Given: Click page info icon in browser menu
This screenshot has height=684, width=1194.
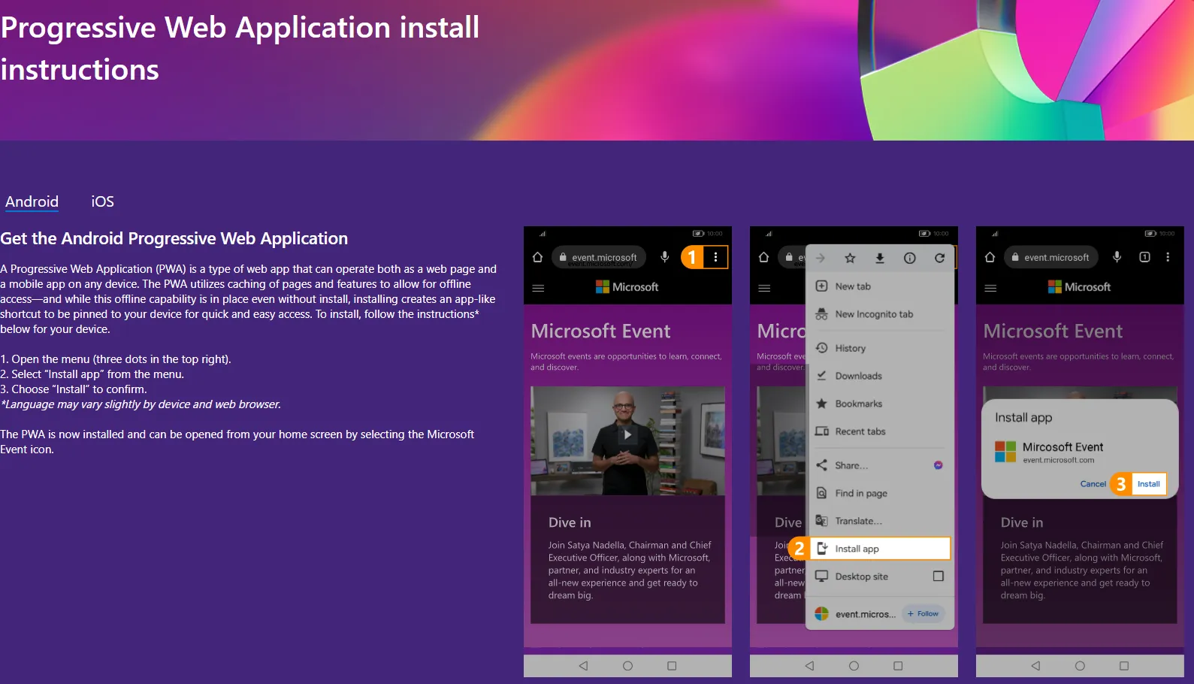Looking at the screenshot, I should (x=909, y=258).
